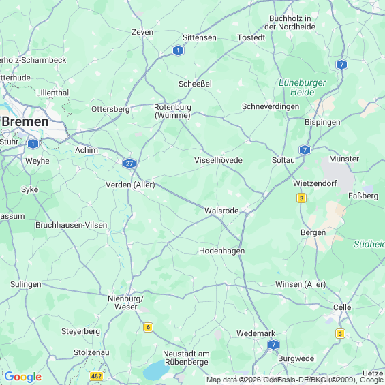Open the Map data copyright text

(x=295, y=380)
